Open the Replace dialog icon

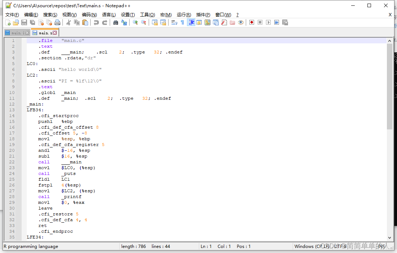(x=124, y=22)
